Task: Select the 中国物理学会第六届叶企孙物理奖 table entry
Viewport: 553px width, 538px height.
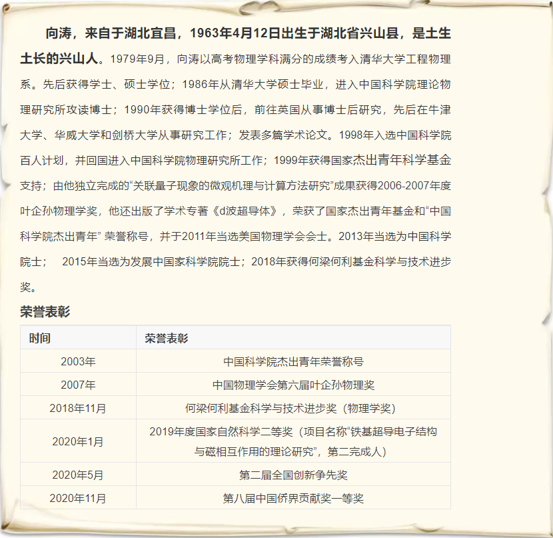Action: [293, 385]
